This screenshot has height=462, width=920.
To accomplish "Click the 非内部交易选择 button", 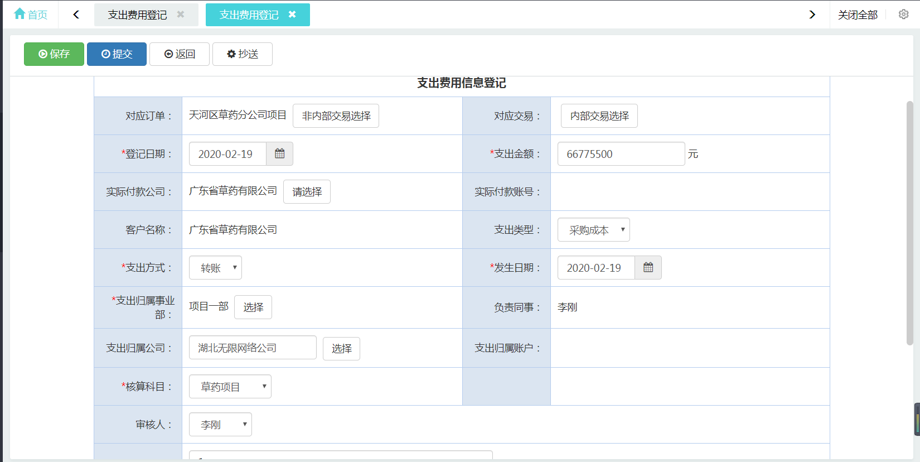I will [336, 116].
